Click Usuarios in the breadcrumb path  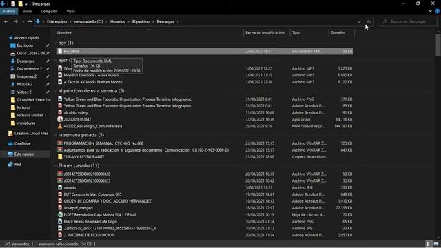pos(118,21)
